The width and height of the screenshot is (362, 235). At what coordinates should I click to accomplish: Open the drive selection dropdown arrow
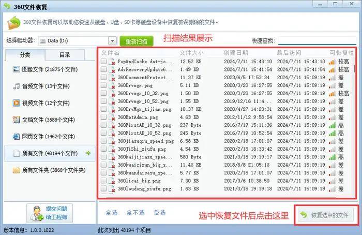tap(112, 41)
